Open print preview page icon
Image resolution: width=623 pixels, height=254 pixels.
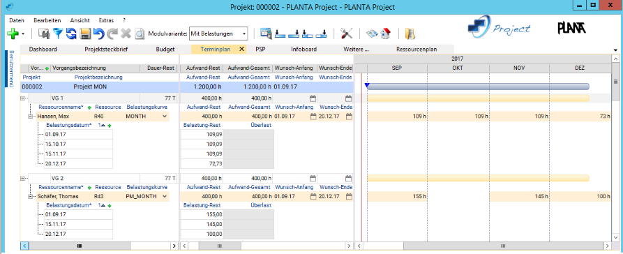[x=140, y=34]
